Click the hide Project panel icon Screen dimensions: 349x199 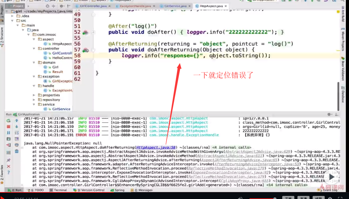point(69,6)
